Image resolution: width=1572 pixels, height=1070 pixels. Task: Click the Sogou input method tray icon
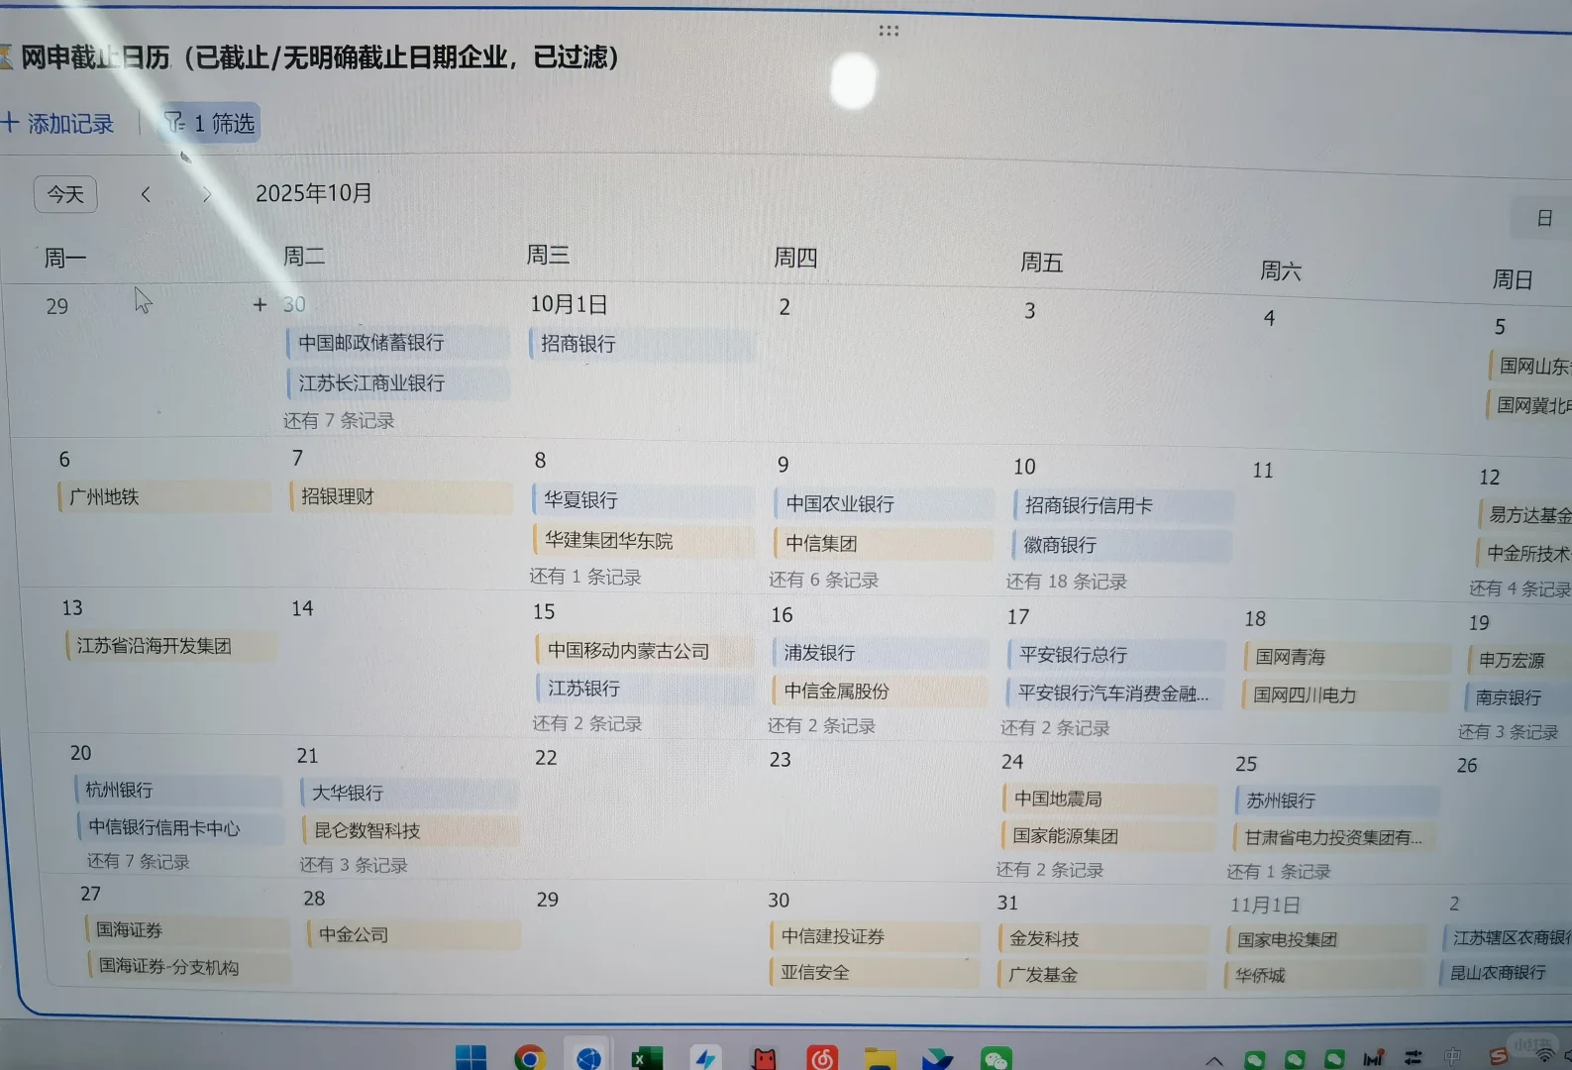click(x=1499, y=1058)
